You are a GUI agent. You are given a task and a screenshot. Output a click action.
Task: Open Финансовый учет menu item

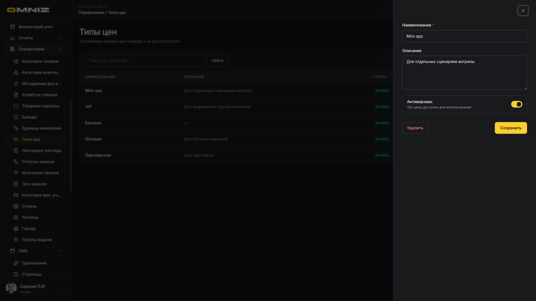[35, 27]
